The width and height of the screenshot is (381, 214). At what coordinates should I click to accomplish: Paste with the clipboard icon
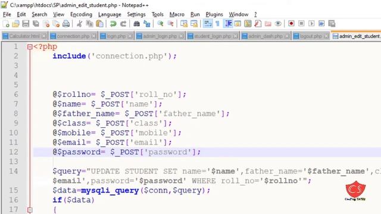click(99, 24)
